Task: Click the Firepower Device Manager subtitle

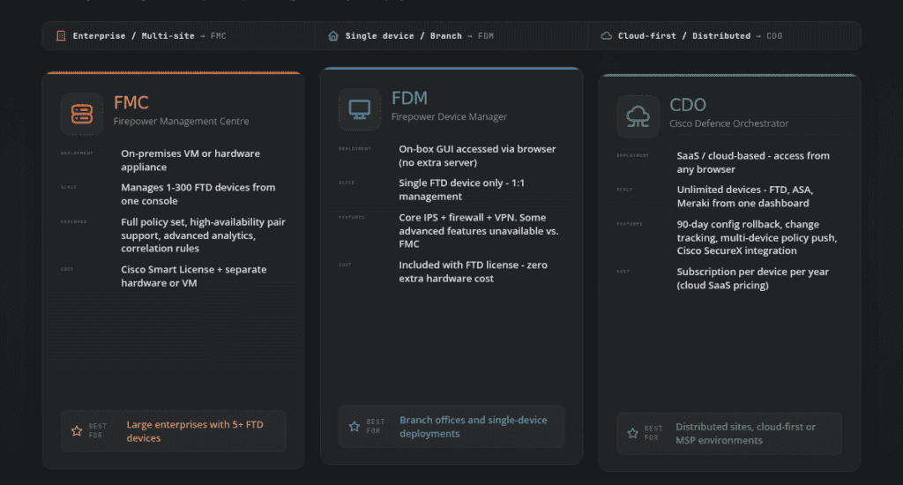Action: (x=449, y=117)
